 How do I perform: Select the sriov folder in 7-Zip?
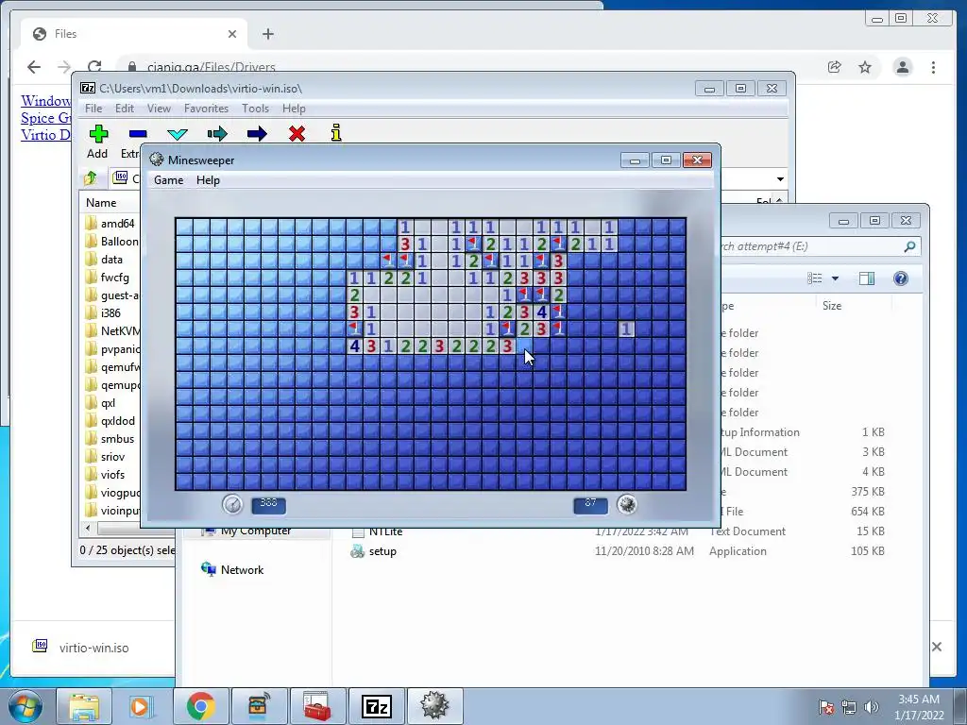[x=111, y=457]
